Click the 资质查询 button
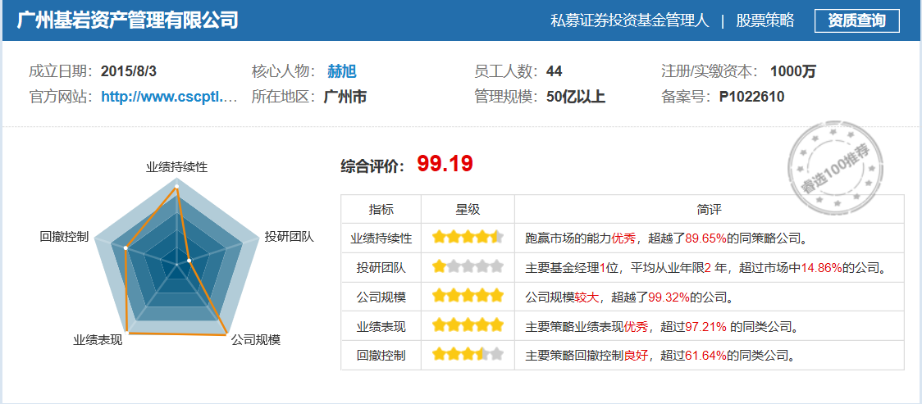Screen dimensions: 922x404 tap(856, 20)
